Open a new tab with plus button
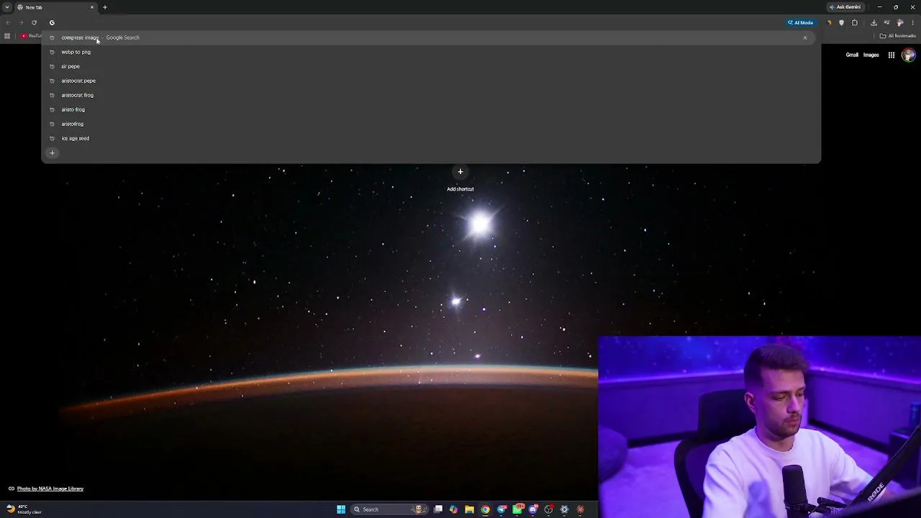 coord(104,7)
